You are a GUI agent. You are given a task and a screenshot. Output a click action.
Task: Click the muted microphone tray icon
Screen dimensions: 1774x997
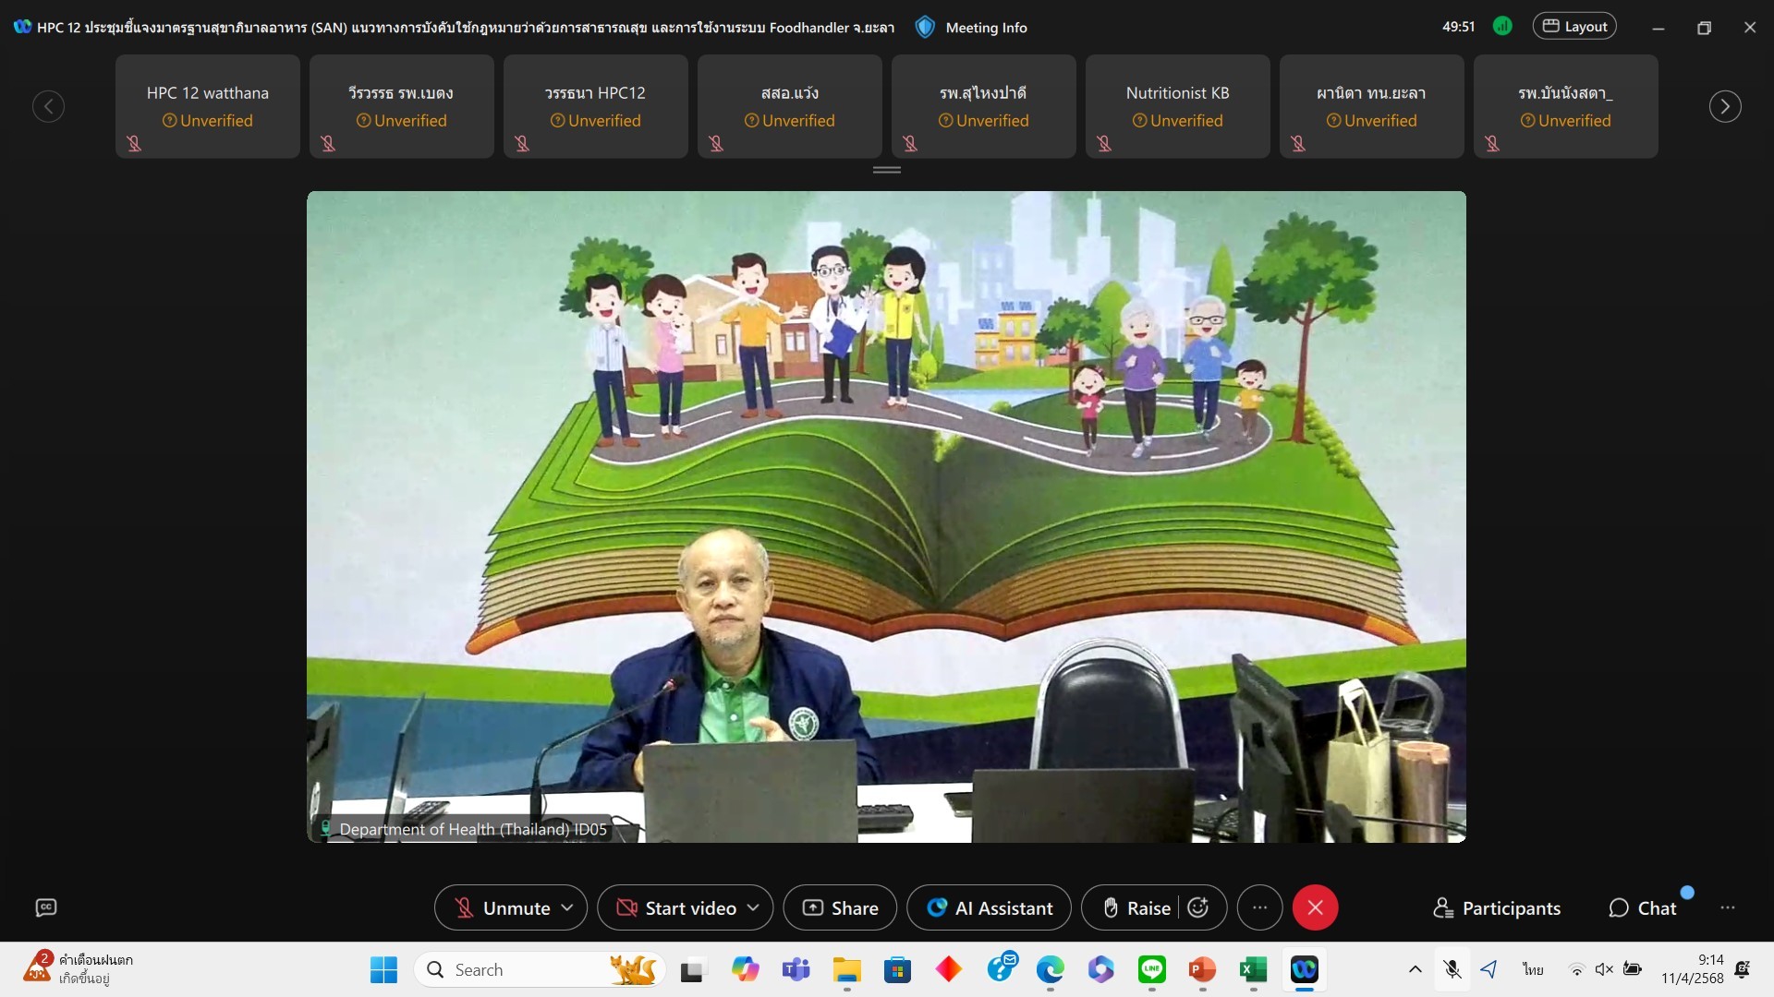pyautogui.click(x=1452, y=969)
